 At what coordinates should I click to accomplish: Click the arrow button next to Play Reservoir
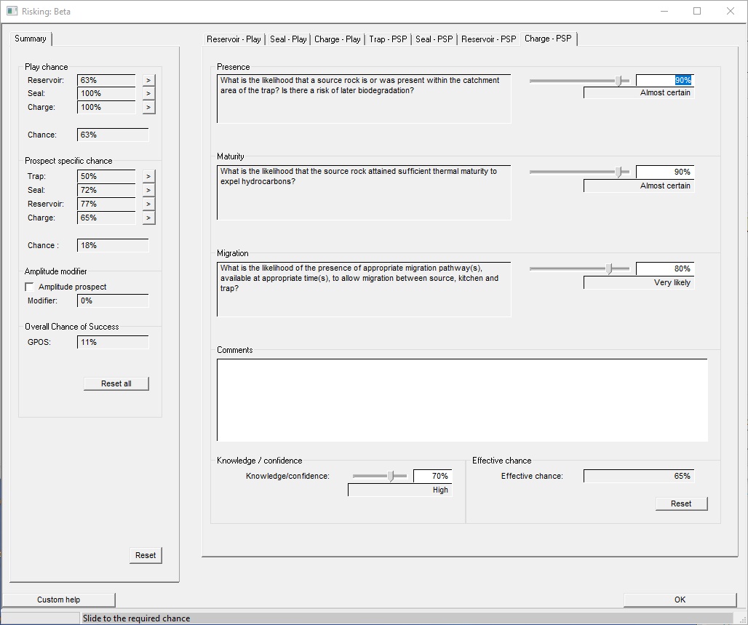148,80
